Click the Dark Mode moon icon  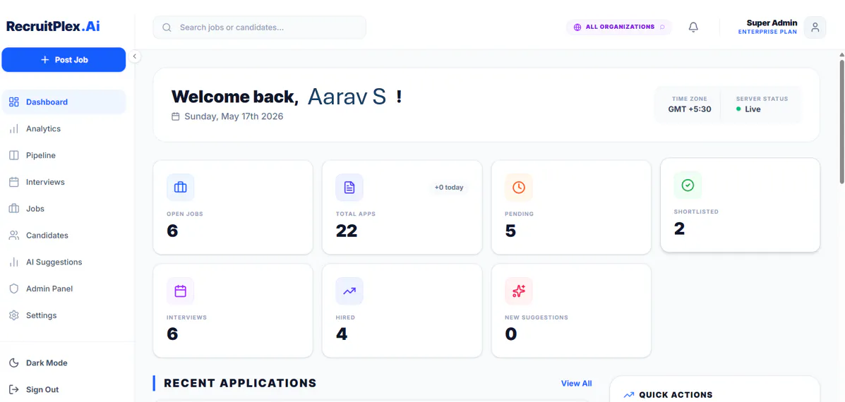point(14,363)
